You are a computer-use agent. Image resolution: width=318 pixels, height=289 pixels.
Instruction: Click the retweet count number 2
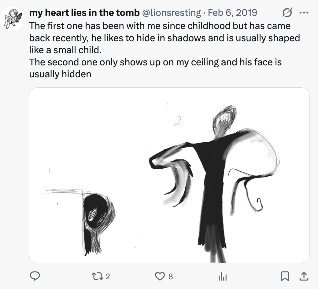coord(108,277)
